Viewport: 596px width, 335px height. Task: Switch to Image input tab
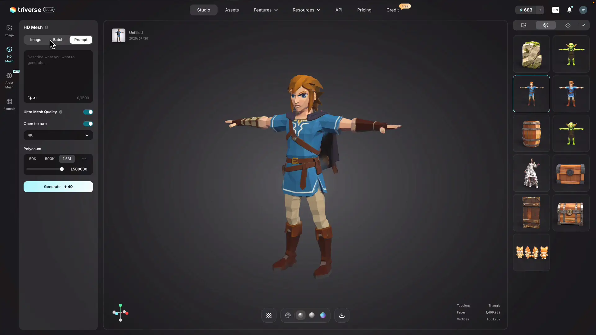coord(36,40)
